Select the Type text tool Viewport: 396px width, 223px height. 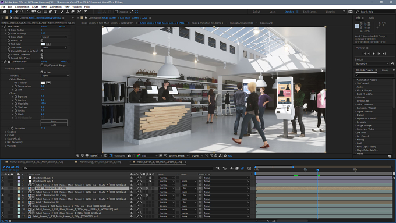pos(55,12)
